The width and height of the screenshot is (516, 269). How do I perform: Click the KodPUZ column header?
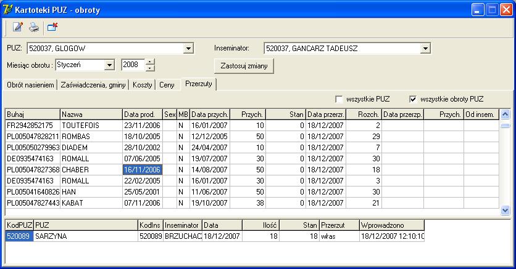[19, 225]
